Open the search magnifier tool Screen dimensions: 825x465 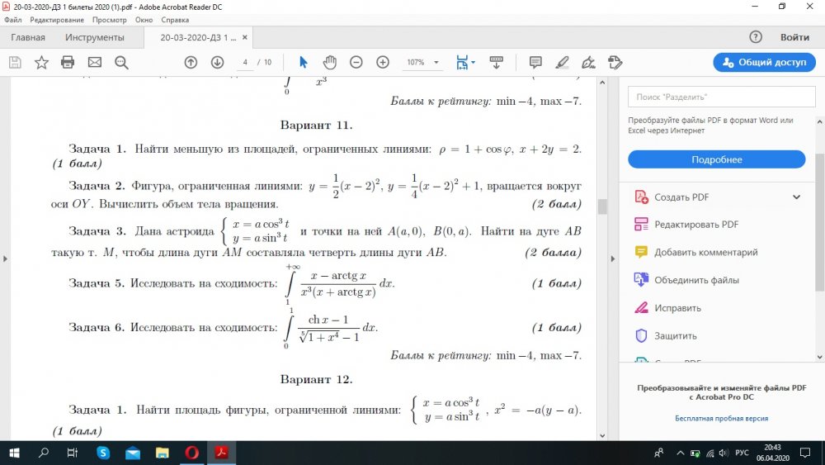[x=121, y=62]
